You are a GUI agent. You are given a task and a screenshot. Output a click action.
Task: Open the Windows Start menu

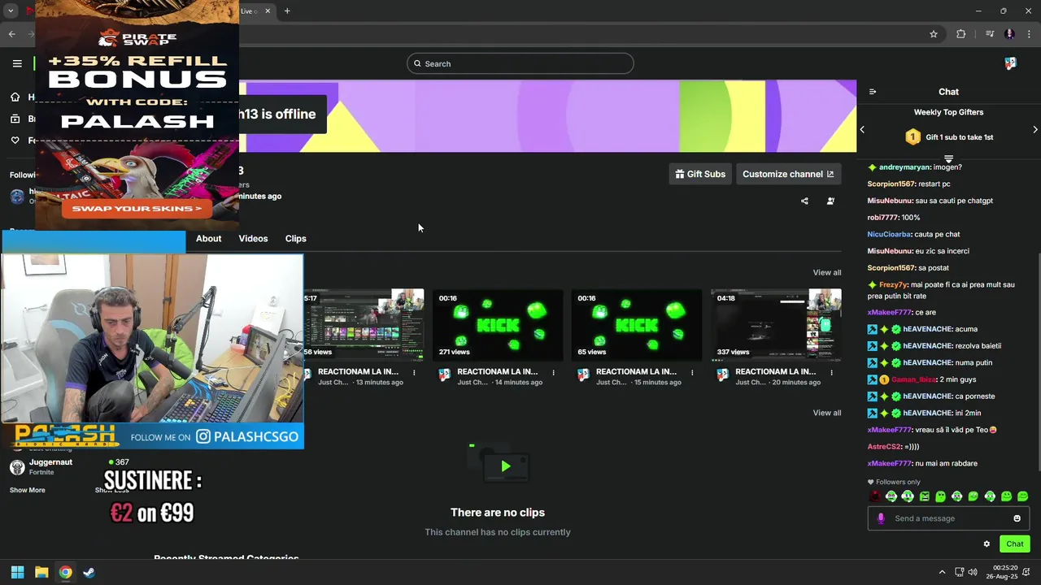click(x=17, y=572)
